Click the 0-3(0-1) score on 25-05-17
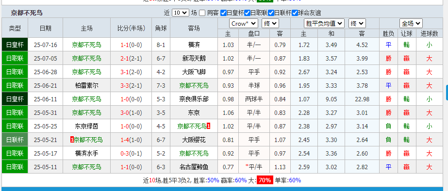The height and width of the screenshot is (191, 448). coord(131,153)
